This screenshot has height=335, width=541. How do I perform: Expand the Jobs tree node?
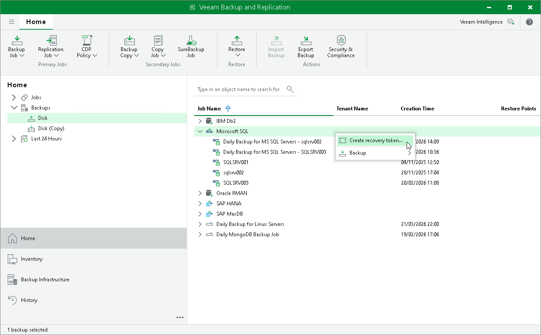coord(14,97)
